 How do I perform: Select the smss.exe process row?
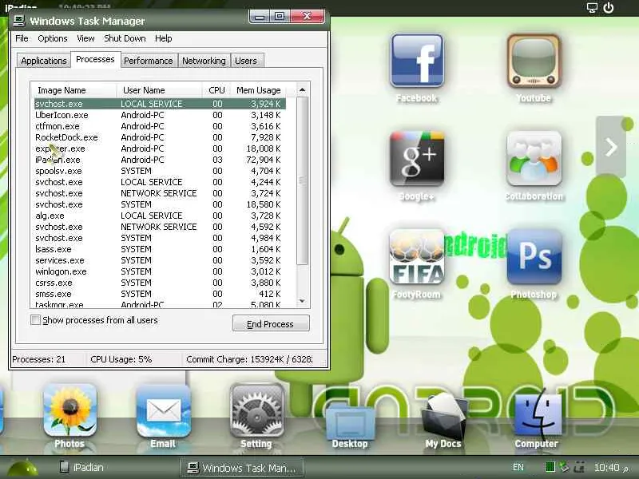[160, 294]
